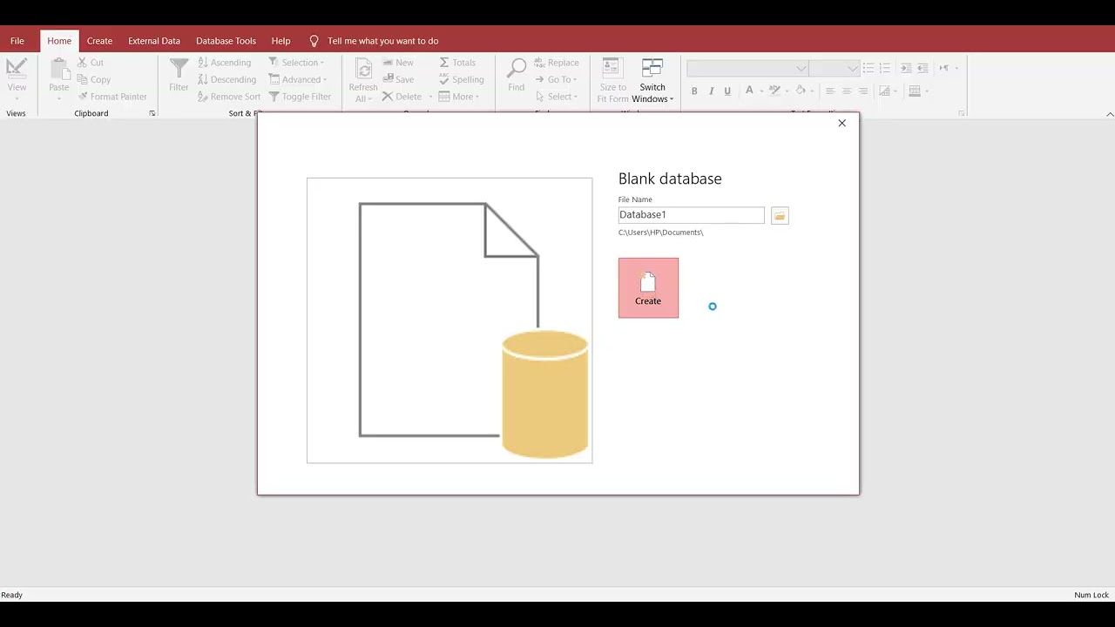Screen dimensions: 1115x627
Task: Click the Save record command
Action: click(398, 79)
